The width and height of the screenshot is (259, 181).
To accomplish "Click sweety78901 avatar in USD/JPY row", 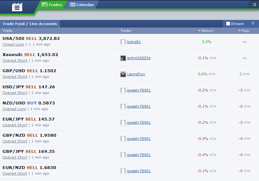I will [123, 90].
